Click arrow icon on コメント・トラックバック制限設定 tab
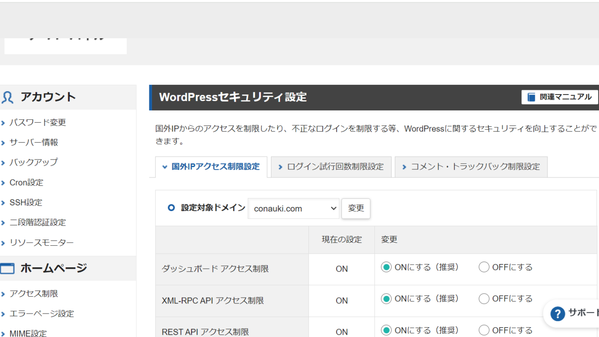Viewport: 599px width, 337px height. pos(404,167)
